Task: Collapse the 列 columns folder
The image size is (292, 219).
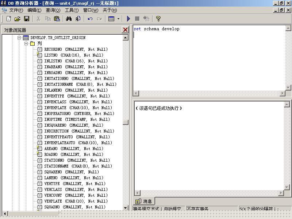Action: [x=26, y=43]
